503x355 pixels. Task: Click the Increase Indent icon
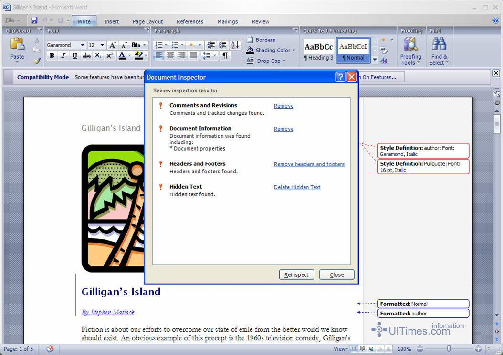[222, 45]
